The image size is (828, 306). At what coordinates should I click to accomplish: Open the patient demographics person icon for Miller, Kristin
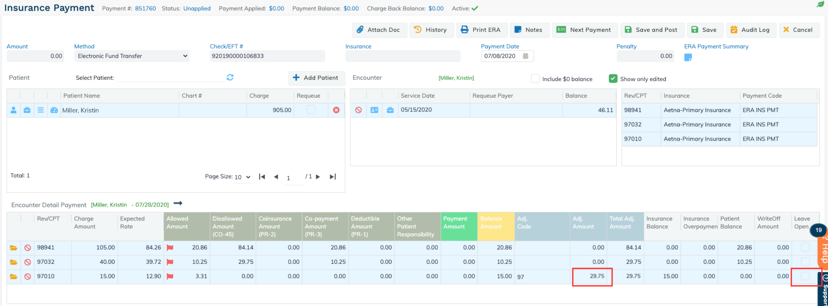coord(13,110)
